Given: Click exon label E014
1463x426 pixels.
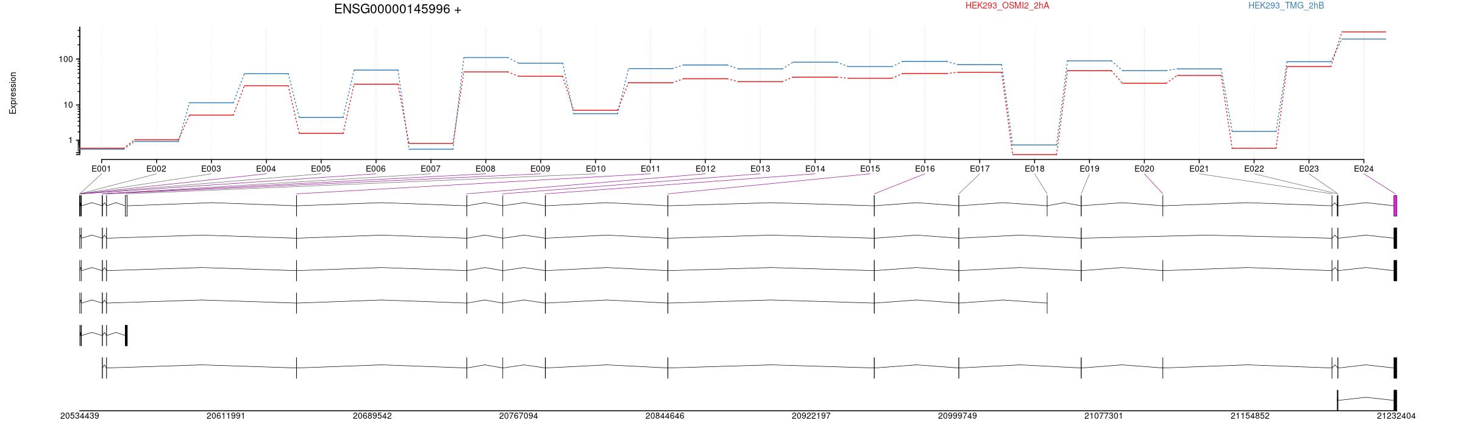Looking at the screenshot, I should [x=815, y=169].
